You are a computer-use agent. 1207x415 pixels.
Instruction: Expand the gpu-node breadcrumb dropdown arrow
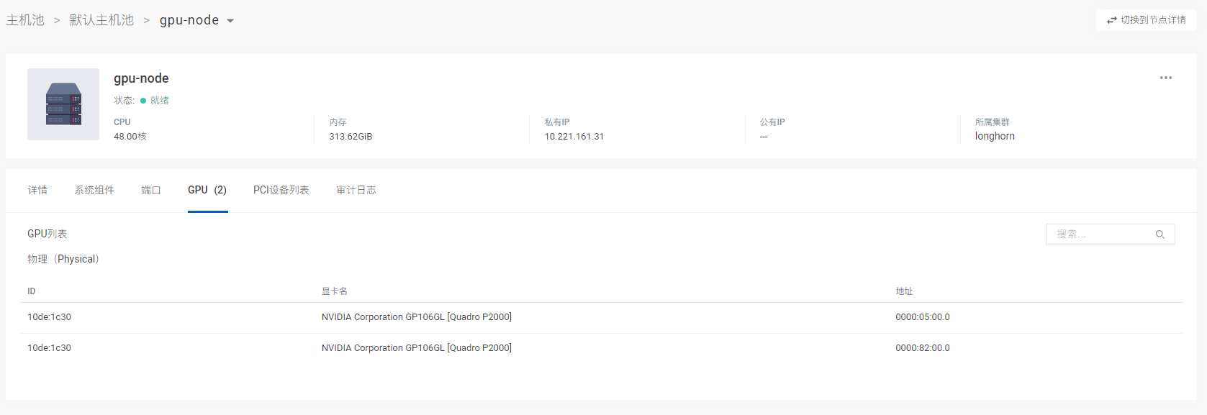tap(230, 21)
